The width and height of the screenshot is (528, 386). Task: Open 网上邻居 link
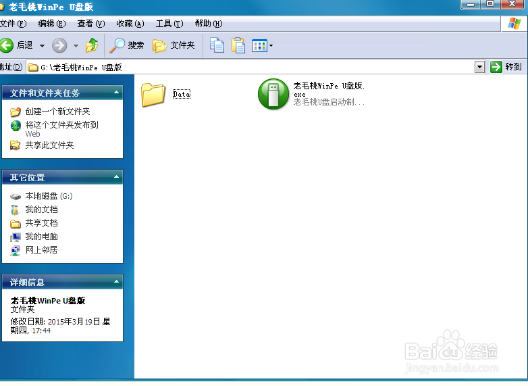click(x=41, y=250)
